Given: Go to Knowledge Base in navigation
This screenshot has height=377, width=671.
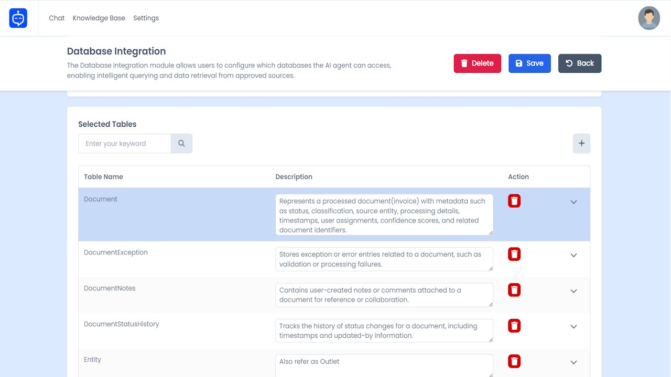Looking at the screenshot, I should tap(99, 18).
